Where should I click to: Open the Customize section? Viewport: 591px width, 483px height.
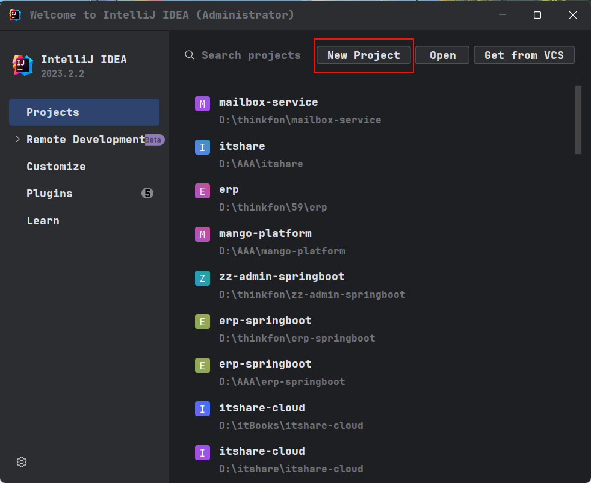[56, 167]
